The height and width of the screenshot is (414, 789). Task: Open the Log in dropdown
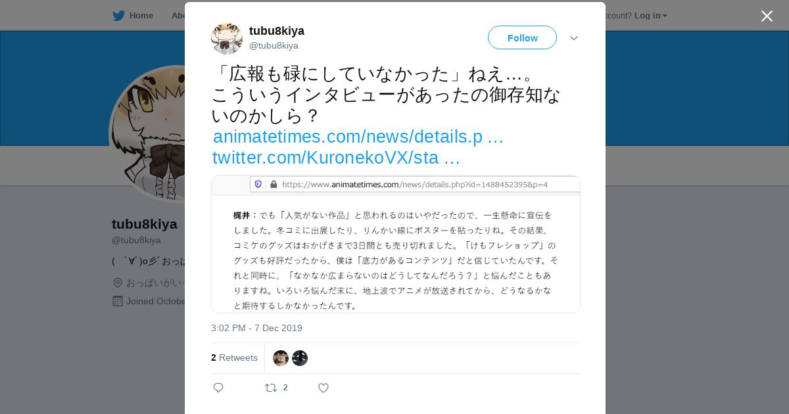click(651, 15)
